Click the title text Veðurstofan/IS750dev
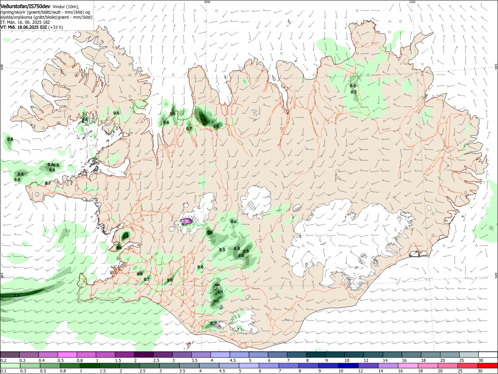Image resolution: width=498 pixels, height=374 pixels. (x=25, y=7)
